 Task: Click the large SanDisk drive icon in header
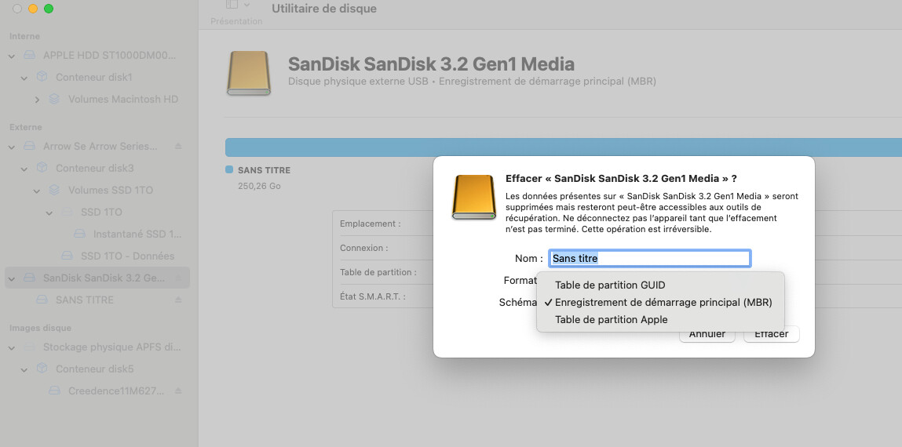(249, 73)
